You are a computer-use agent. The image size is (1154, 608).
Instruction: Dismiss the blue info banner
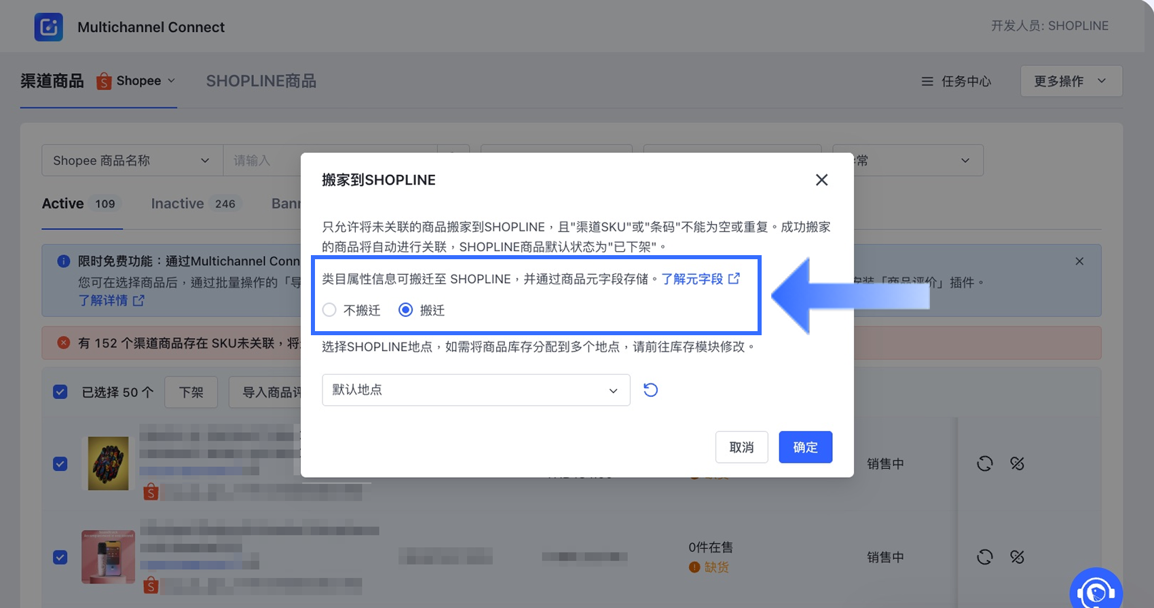click(x=1079, y=261)
